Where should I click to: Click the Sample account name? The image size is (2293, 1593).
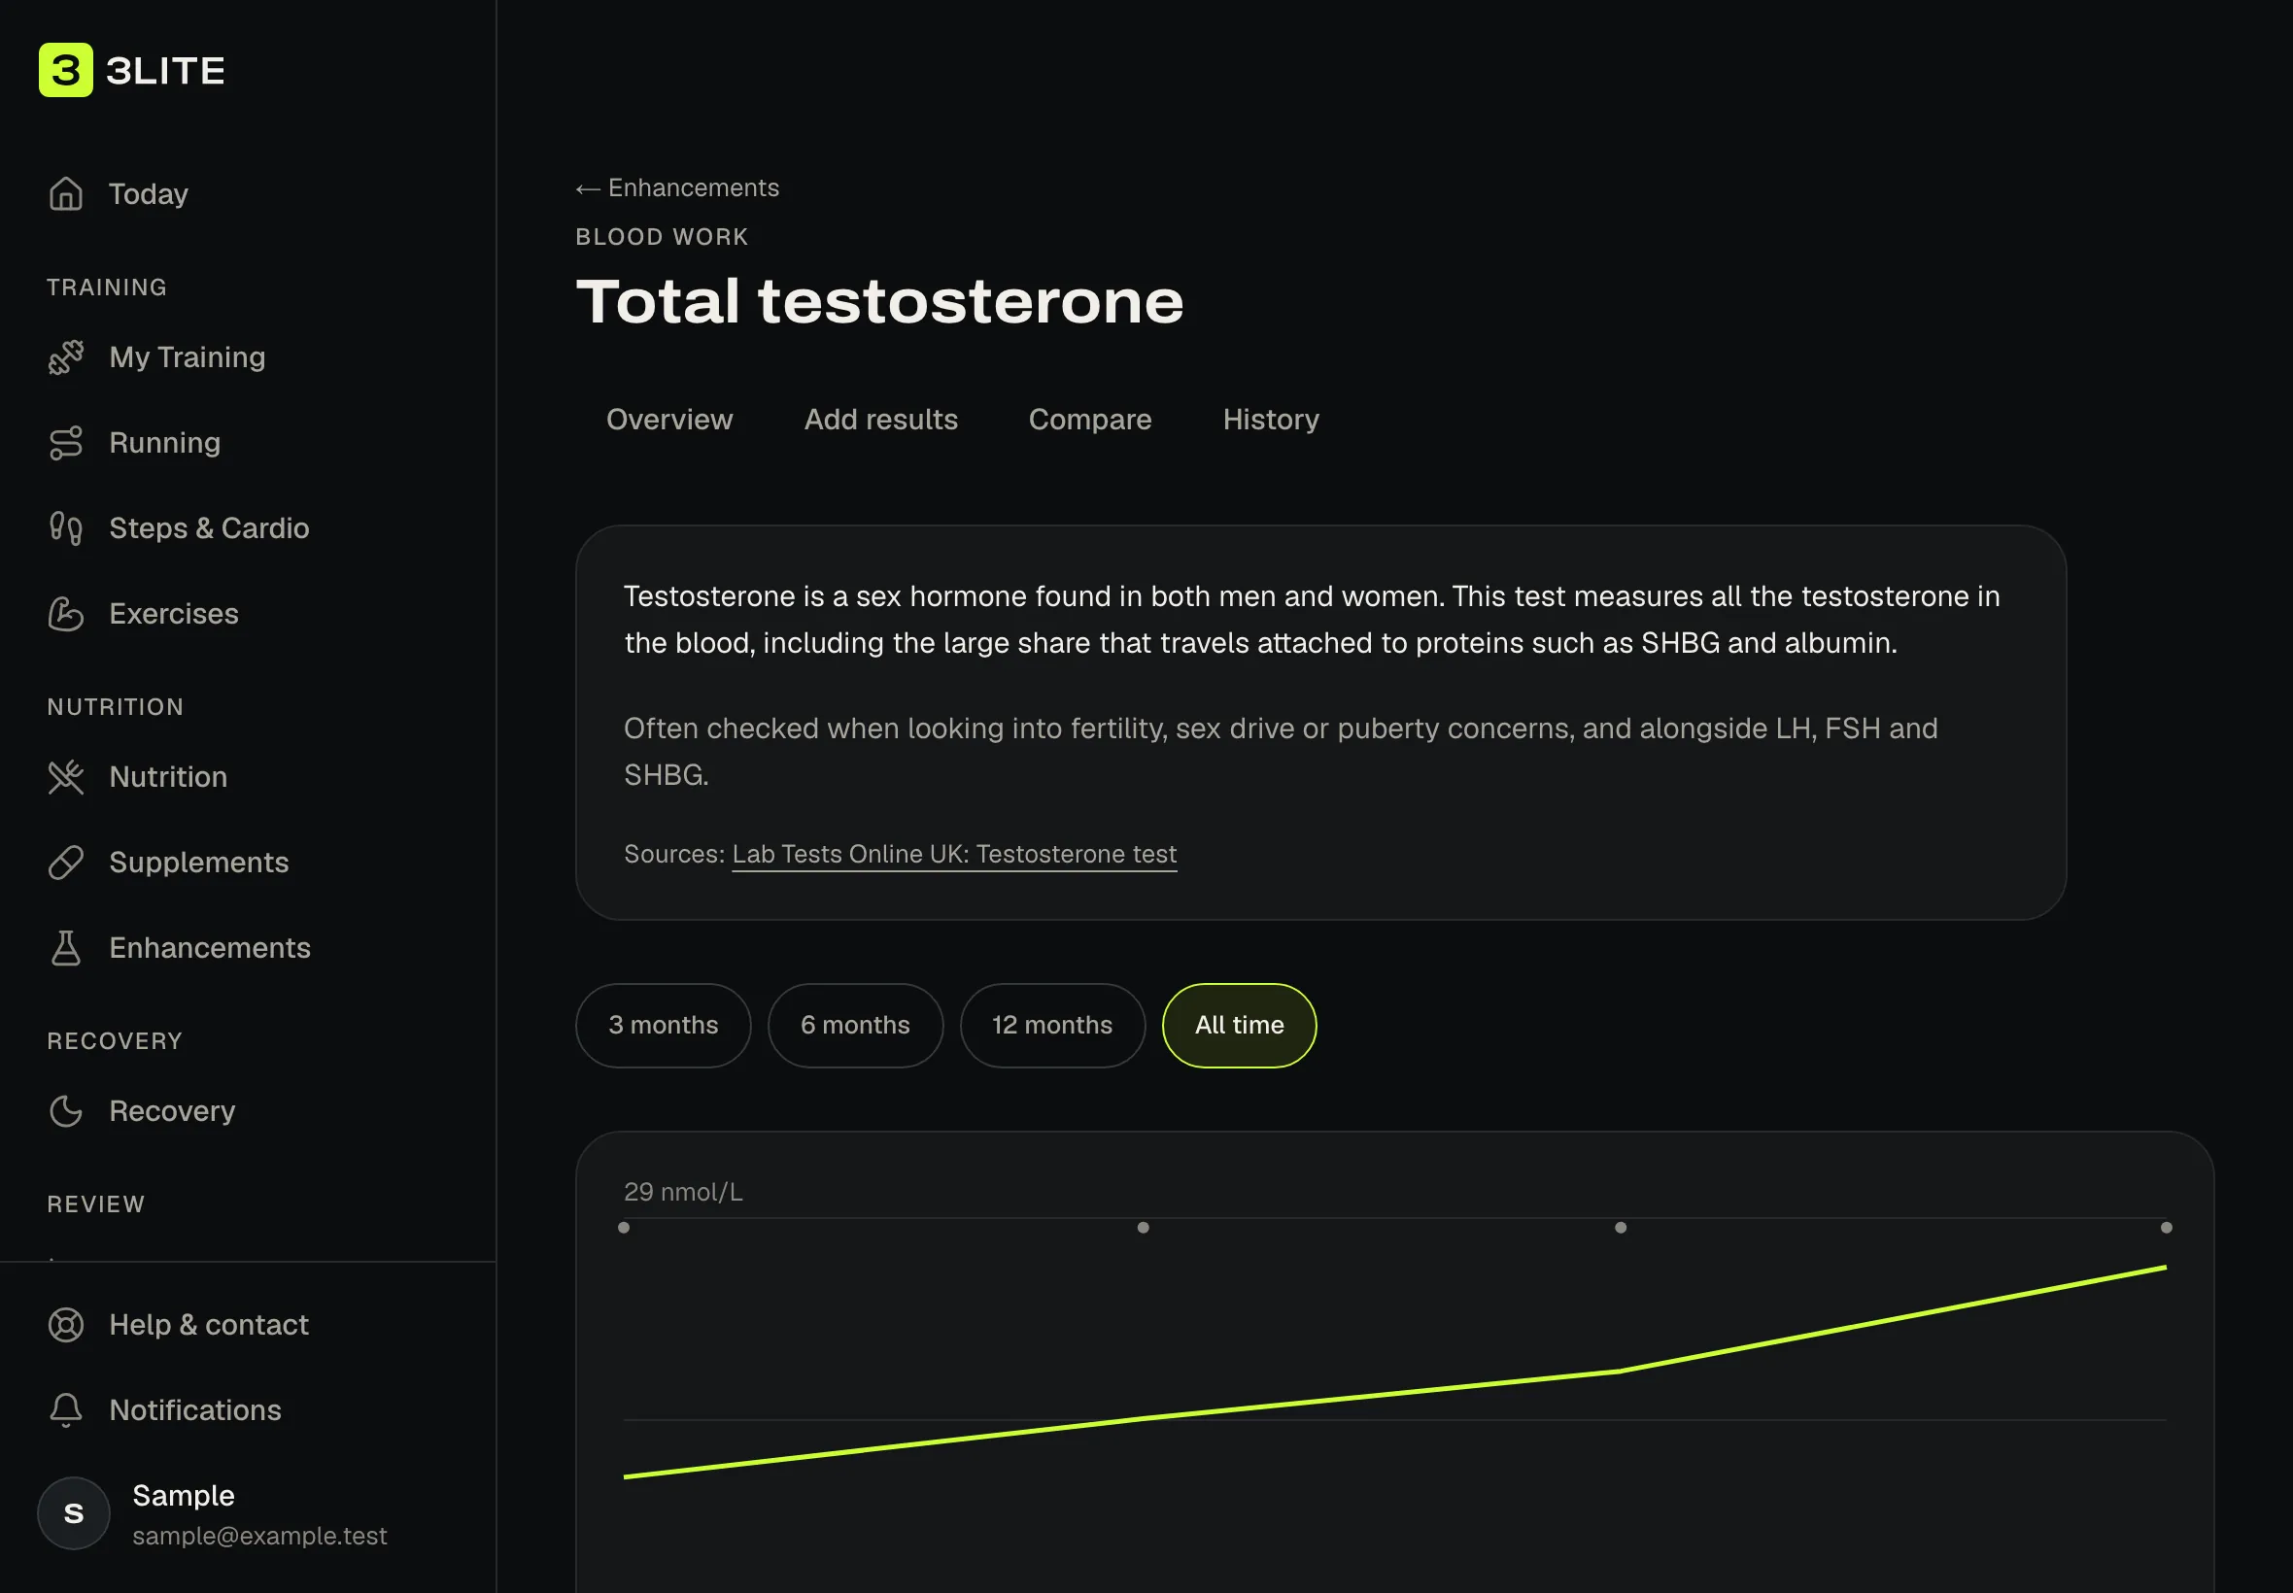point(184,1495)
